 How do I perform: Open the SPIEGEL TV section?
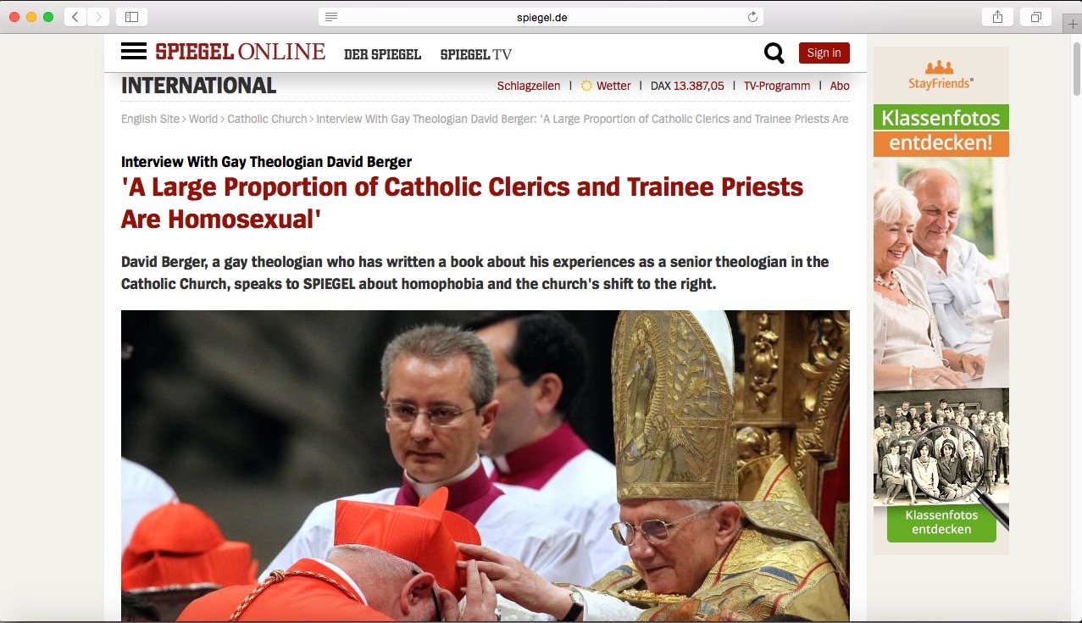[476, 54]
